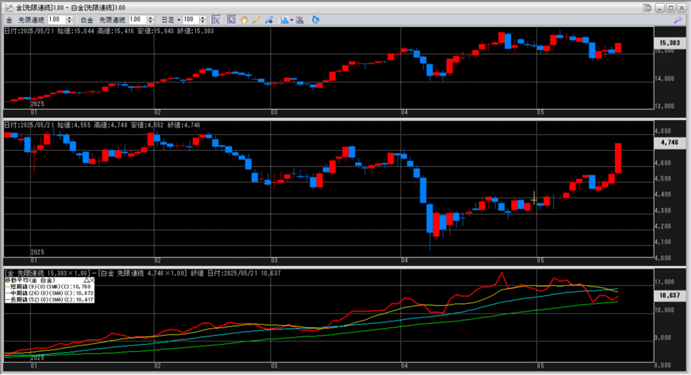Click the yellow crosshair marker on platinum chart
Screen dimensions: 691x375
[534, 199]
